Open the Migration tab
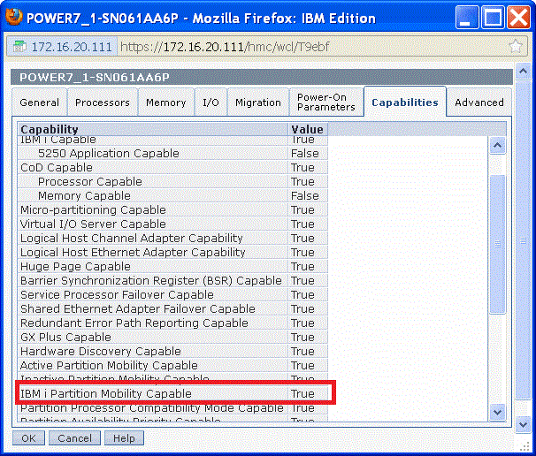536x456 pixels. [x=258, y=103]
